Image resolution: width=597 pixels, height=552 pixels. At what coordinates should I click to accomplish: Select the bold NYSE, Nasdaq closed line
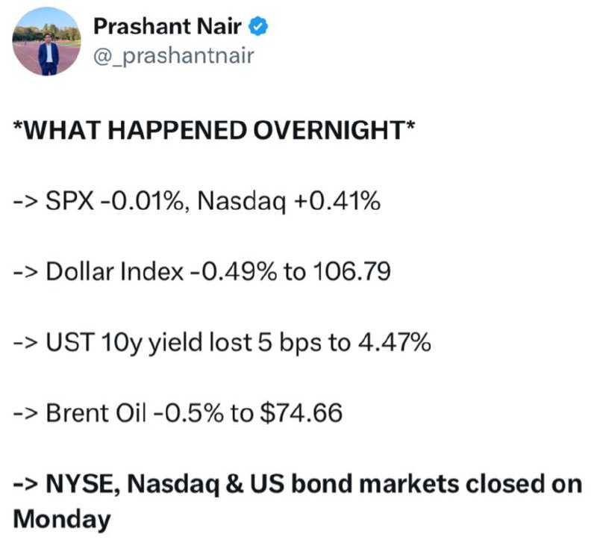(x=298, y=501)
